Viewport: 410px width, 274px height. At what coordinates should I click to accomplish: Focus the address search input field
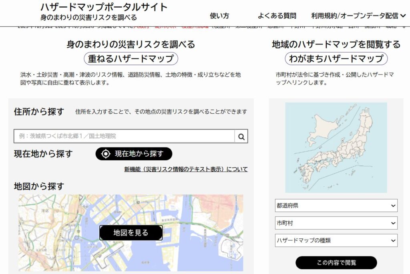(124, 136)
